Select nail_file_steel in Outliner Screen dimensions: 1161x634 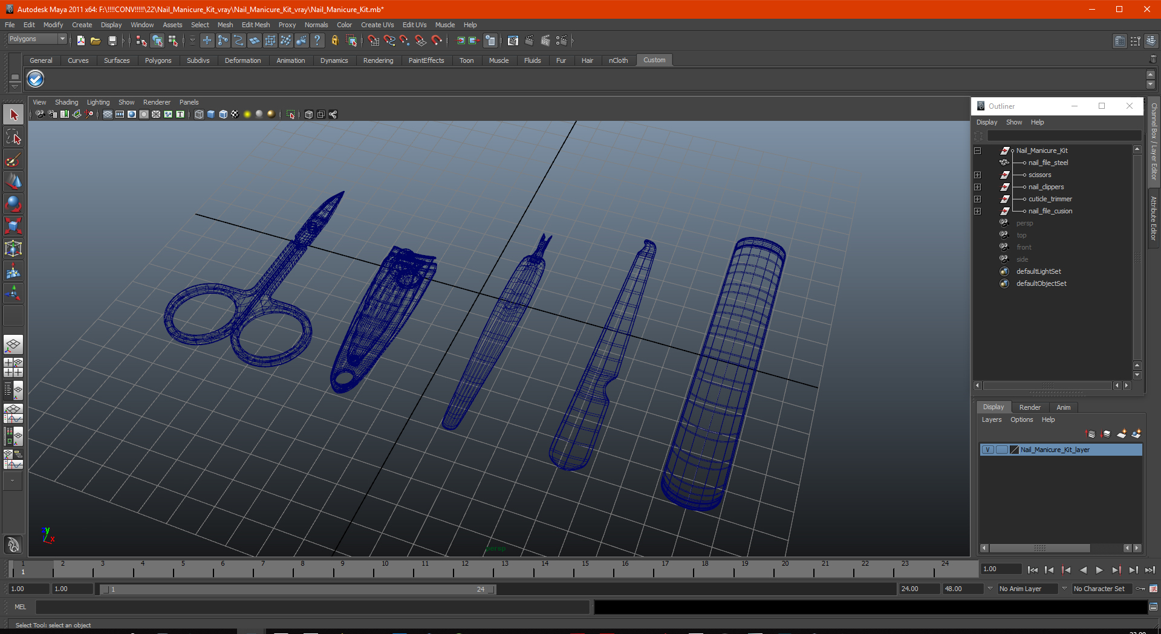click(x=1048, y=163)
